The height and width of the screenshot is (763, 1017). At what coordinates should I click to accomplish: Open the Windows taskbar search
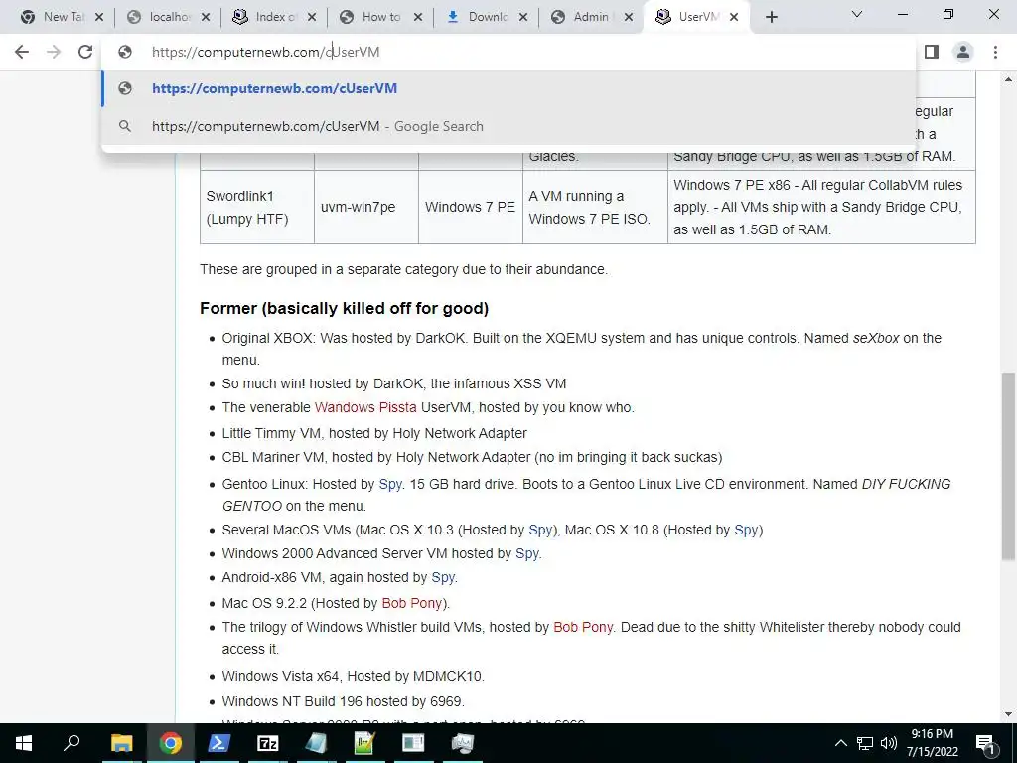pos(72,743)
